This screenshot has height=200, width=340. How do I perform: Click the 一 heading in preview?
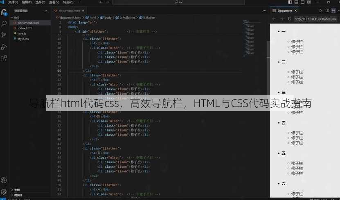pyautogui.click(x=284, y=31)
